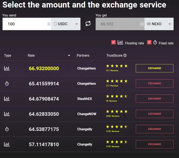The image size is (179, 158).
Task: Click the Changelly name on the 57.11417810 row
Action: tap(85, 144)
